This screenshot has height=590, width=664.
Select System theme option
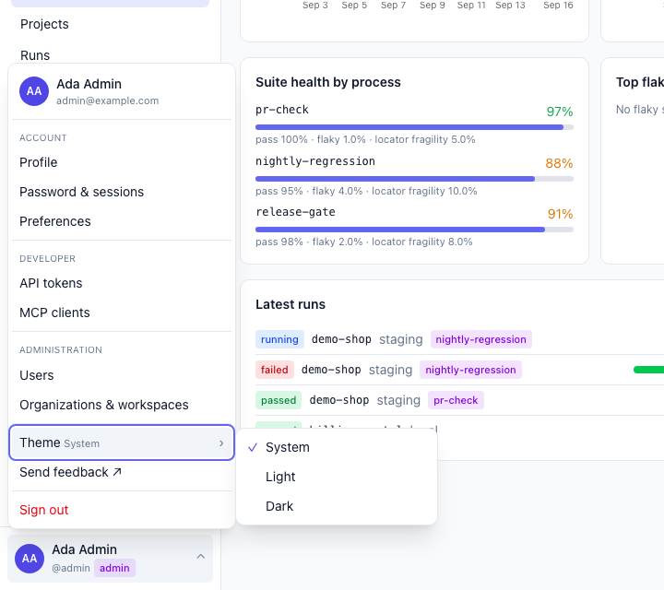pyautogui.click(x=337, y=447)
